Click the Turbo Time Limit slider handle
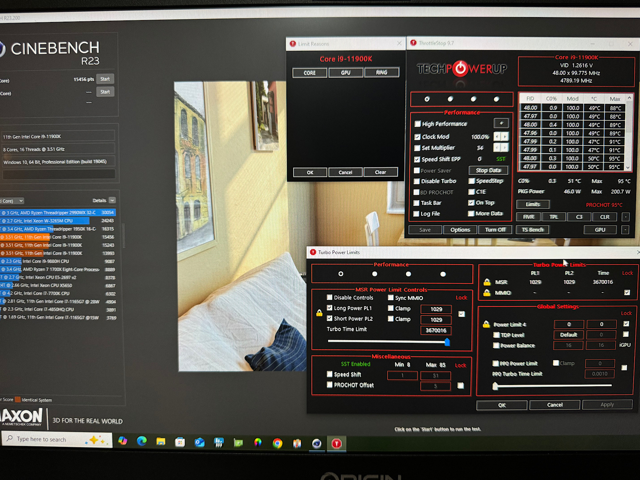The height and width of the screenshot is (480, 640). tap(447, 342)
